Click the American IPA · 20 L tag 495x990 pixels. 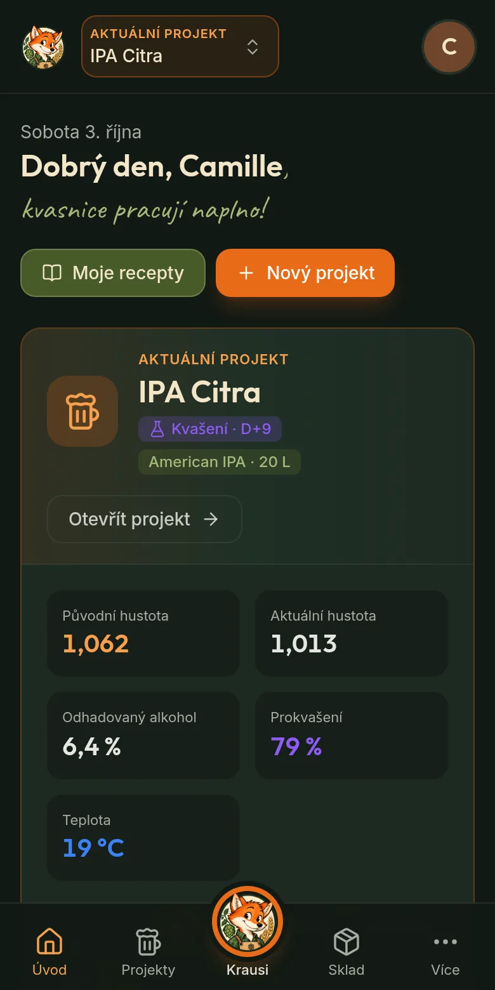pyautogui.click(x=220, y=462)
